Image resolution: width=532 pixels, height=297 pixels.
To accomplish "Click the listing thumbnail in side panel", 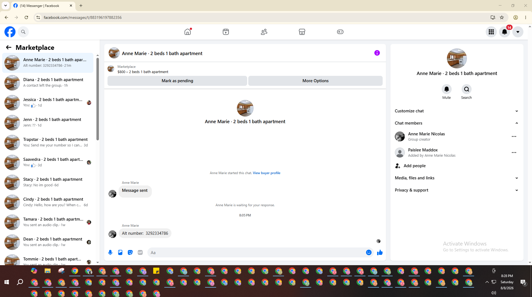I will coord(457,58).
